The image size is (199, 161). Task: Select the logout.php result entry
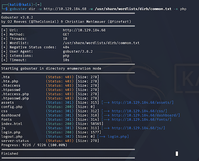[x=12, y=137]
